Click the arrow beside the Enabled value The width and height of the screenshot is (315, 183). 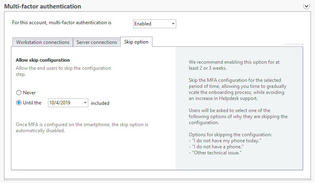[x=173, y=24]
